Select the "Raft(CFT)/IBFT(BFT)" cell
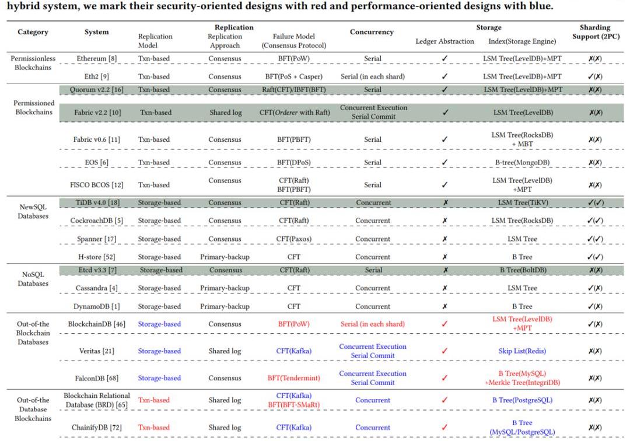Screen dimensions: 630x441 (x=293, y=90)
